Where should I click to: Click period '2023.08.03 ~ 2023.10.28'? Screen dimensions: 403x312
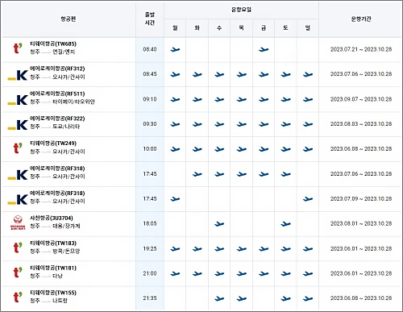click(x=361, y=124)
